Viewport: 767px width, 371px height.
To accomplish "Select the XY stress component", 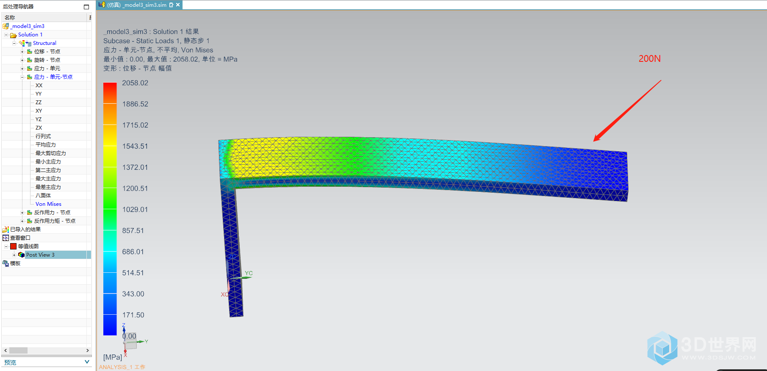I will point(39,111).
